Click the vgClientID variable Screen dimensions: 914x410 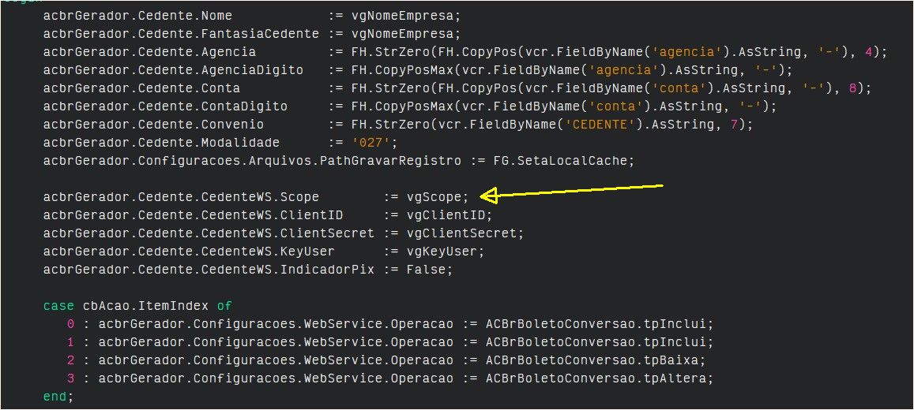pos(446,215)
